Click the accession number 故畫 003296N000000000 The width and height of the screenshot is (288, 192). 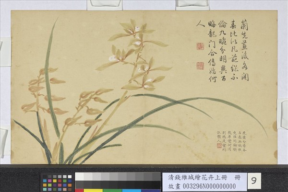point(202,186)
